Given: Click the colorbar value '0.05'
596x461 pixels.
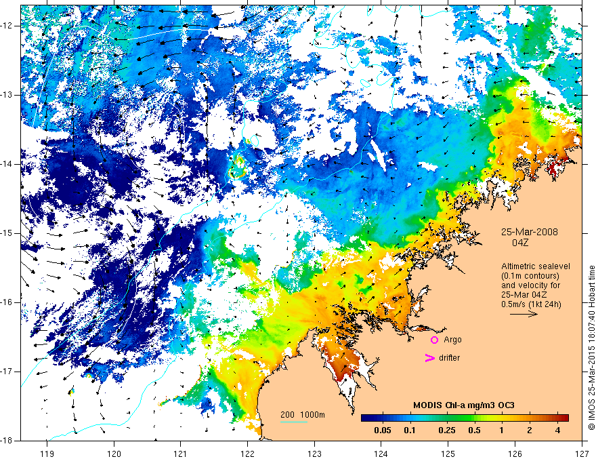Looking at the screenshot, I should [x=383, y=430].
